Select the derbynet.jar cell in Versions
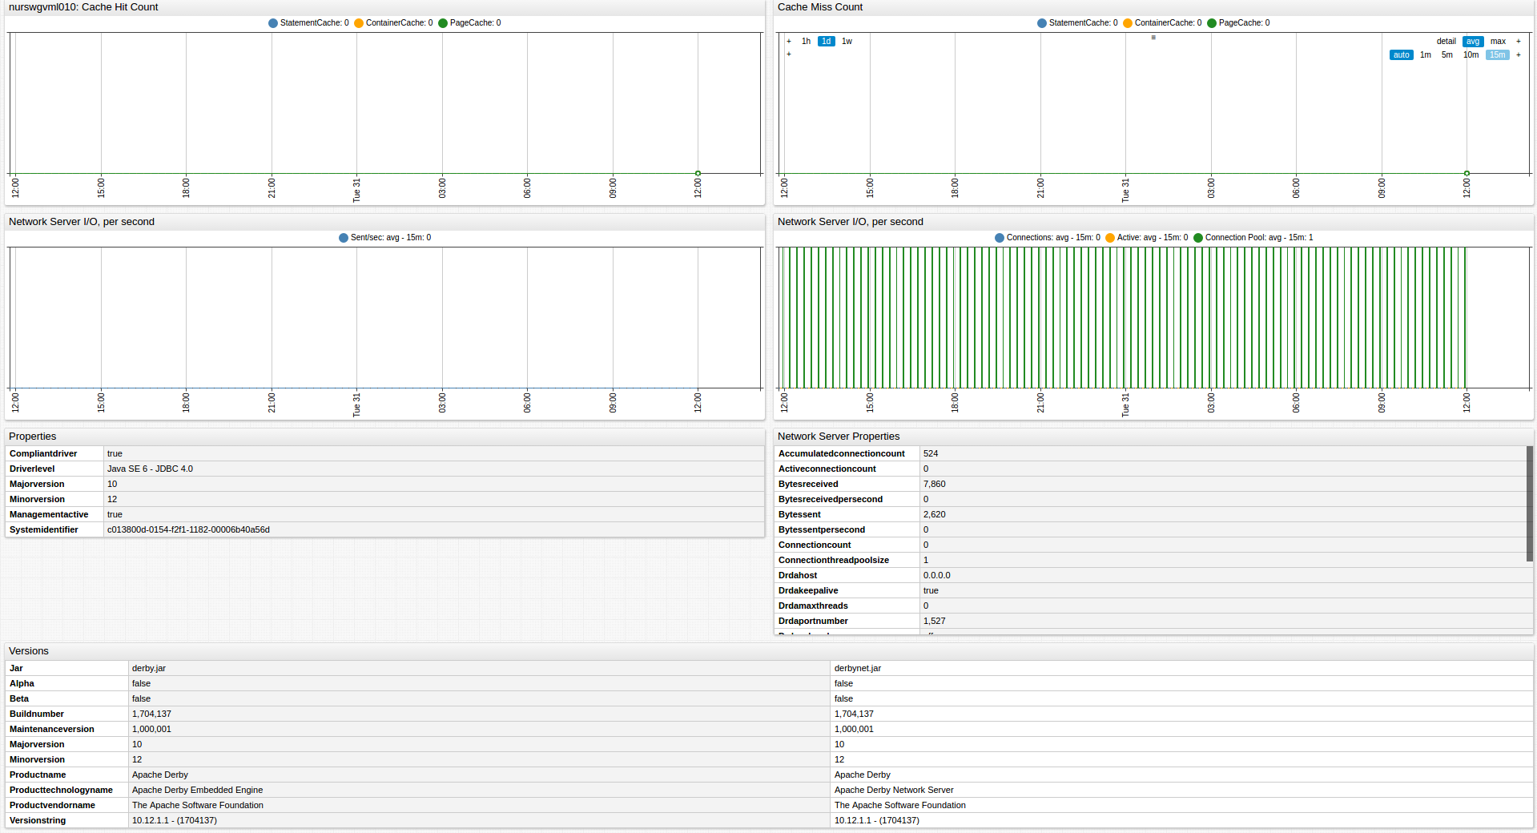 click(x=1181, y=668)
